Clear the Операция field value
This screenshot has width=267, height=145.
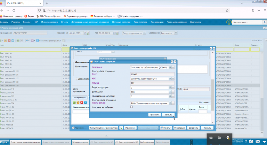tap(170, 68)
